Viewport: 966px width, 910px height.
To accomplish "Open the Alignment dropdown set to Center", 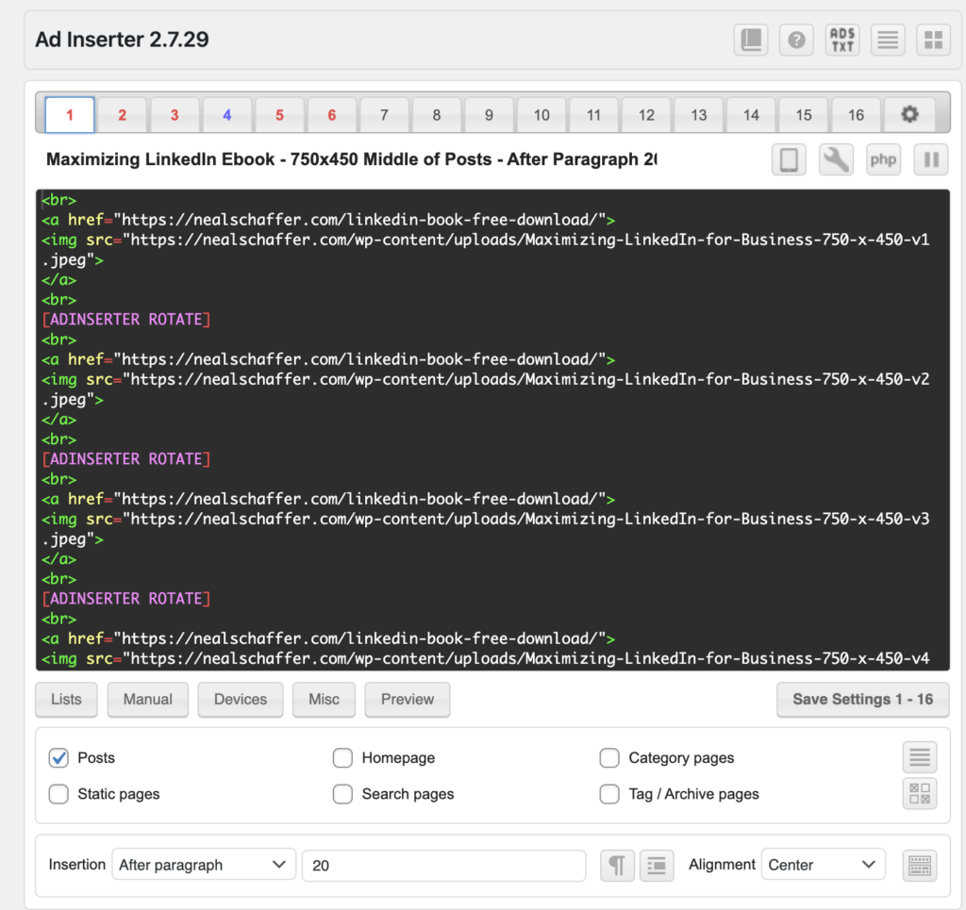I will pos(823,865).
